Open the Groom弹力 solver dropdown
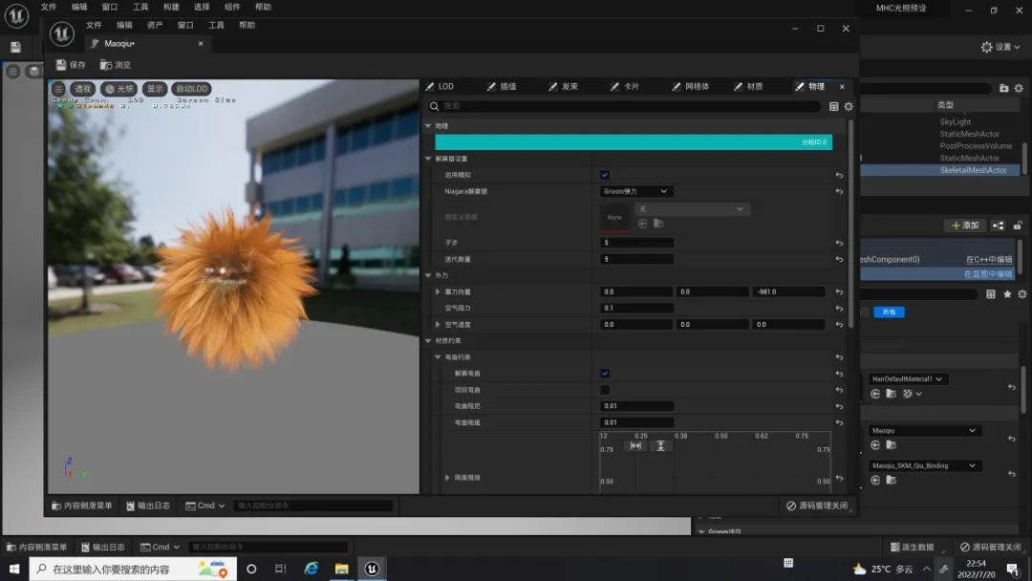The width and height of the screenshot is (1032, 581). click(636, 191)
